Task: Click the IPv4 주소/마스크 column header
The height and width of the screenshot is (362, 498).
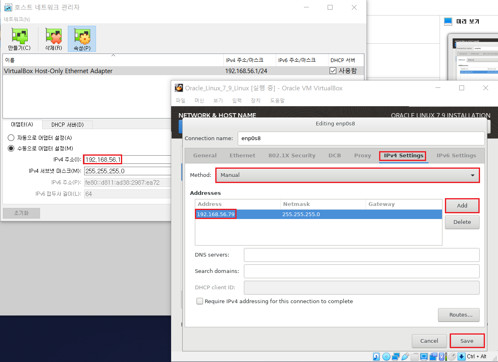Action: 250,60
